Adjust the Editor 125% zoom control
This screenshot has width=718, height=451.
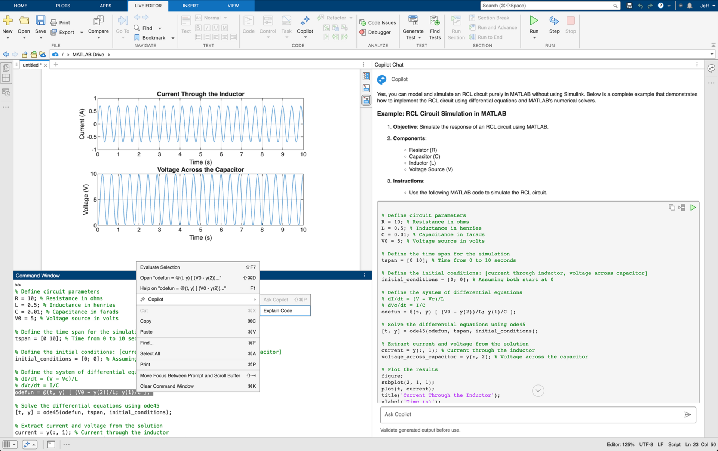coord(621,445)
